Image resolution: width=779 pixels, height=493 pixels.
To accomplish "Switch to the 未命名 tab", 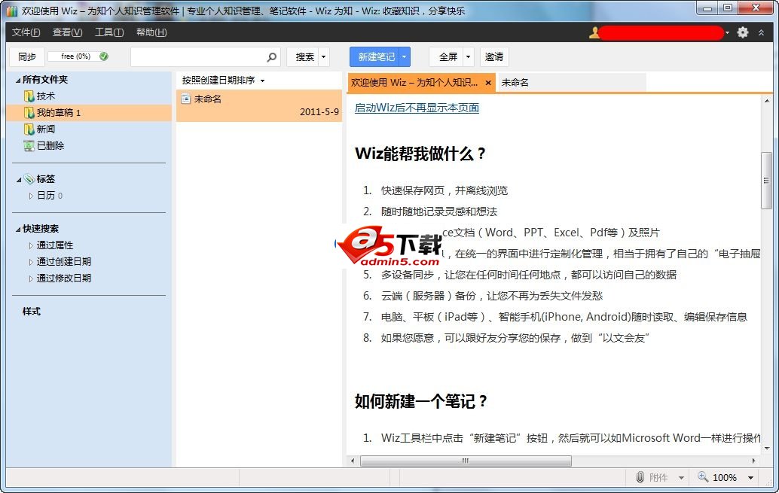I will pos(571,82).
